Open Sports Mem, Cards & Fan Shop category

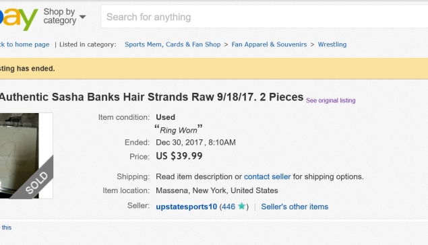click(173, 44)
